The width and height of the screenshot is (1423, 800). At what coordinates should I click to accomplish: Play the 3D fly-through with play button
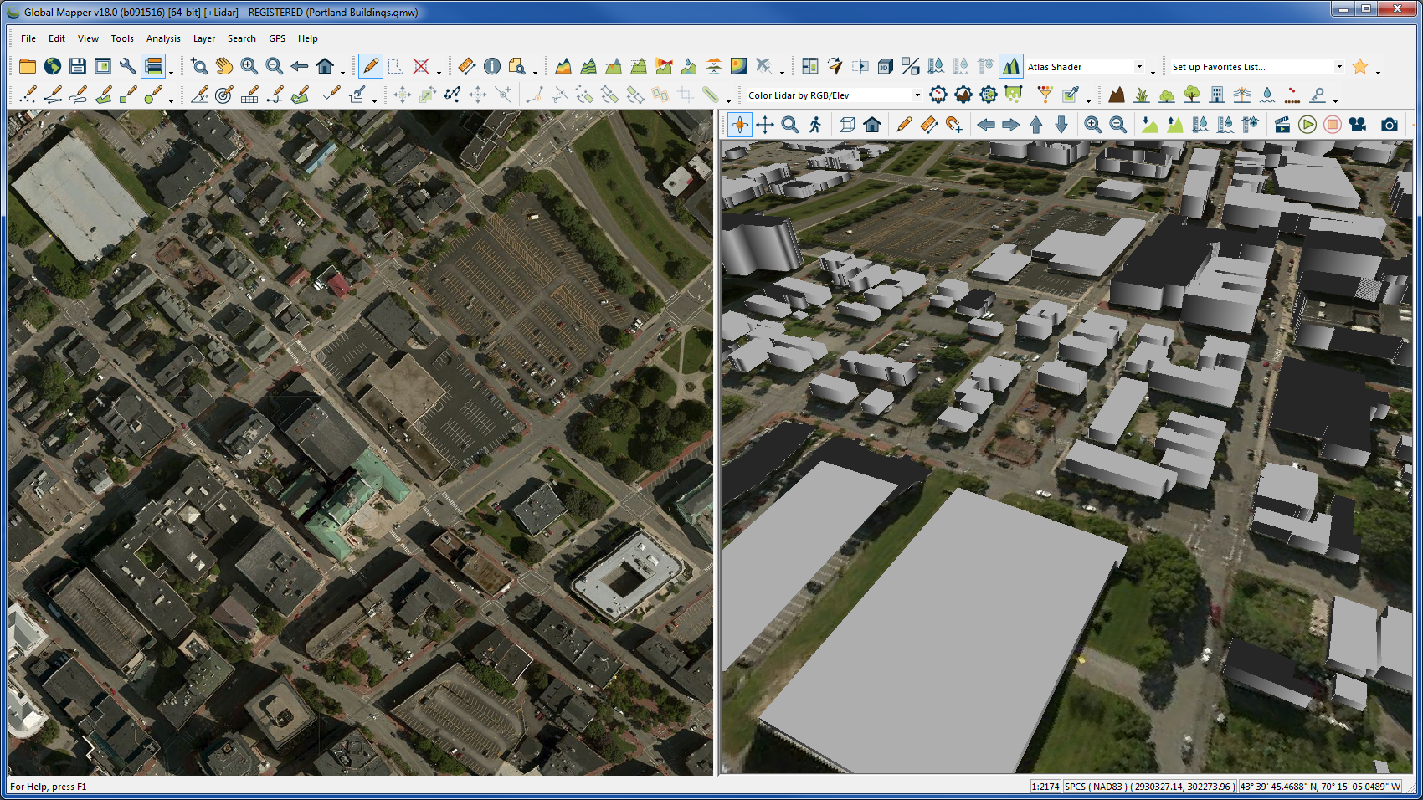(x=1307, y=125)
